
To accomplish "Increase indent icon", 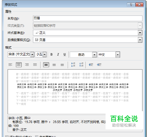I will tap(99, 65).
